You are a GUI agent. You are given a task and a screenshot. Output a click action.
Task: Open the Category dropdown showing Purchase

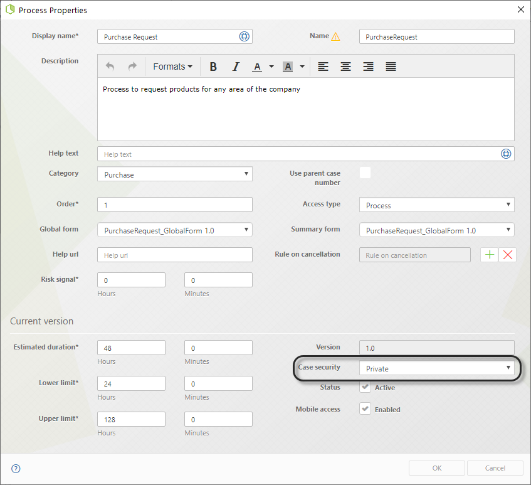[x=175, y=174]
